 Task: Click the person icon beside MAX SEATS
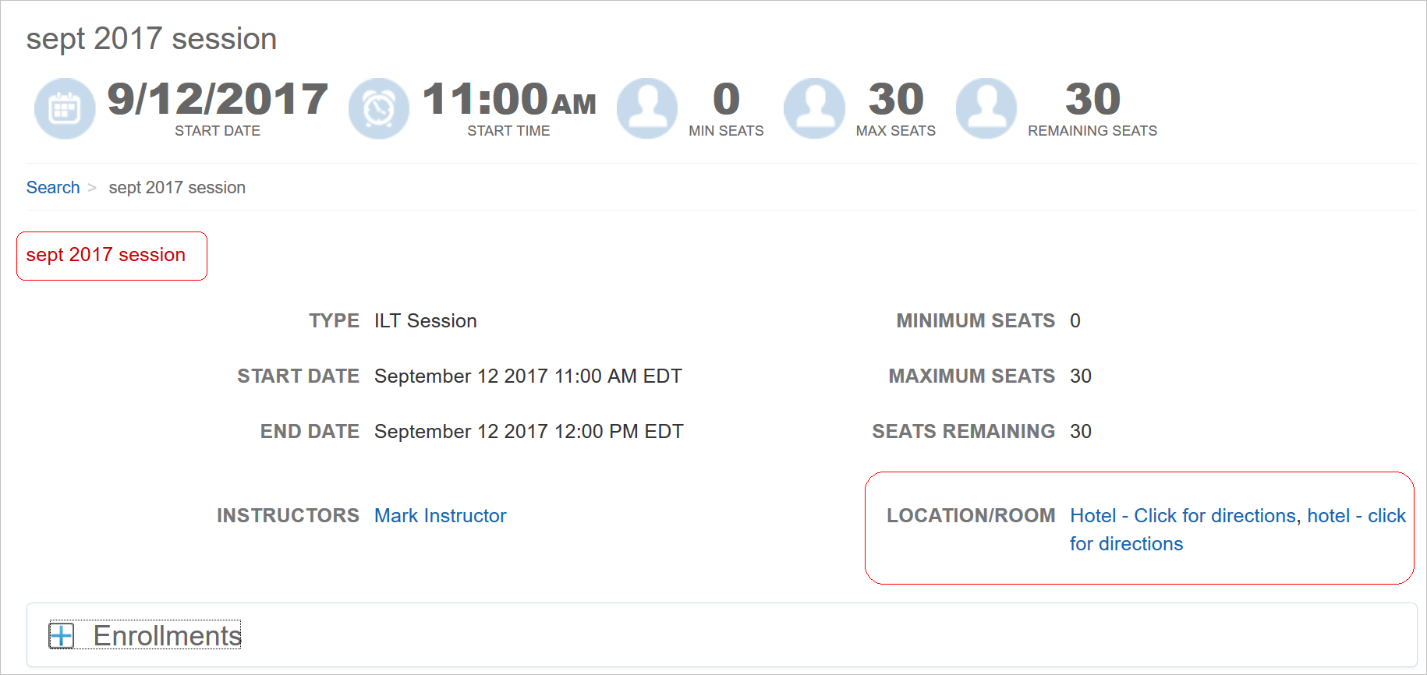814,108
